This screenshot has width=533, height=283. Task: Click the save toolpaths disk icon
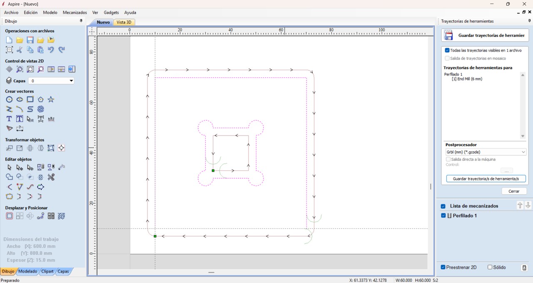pyautogui.click(x=448, y=35)
